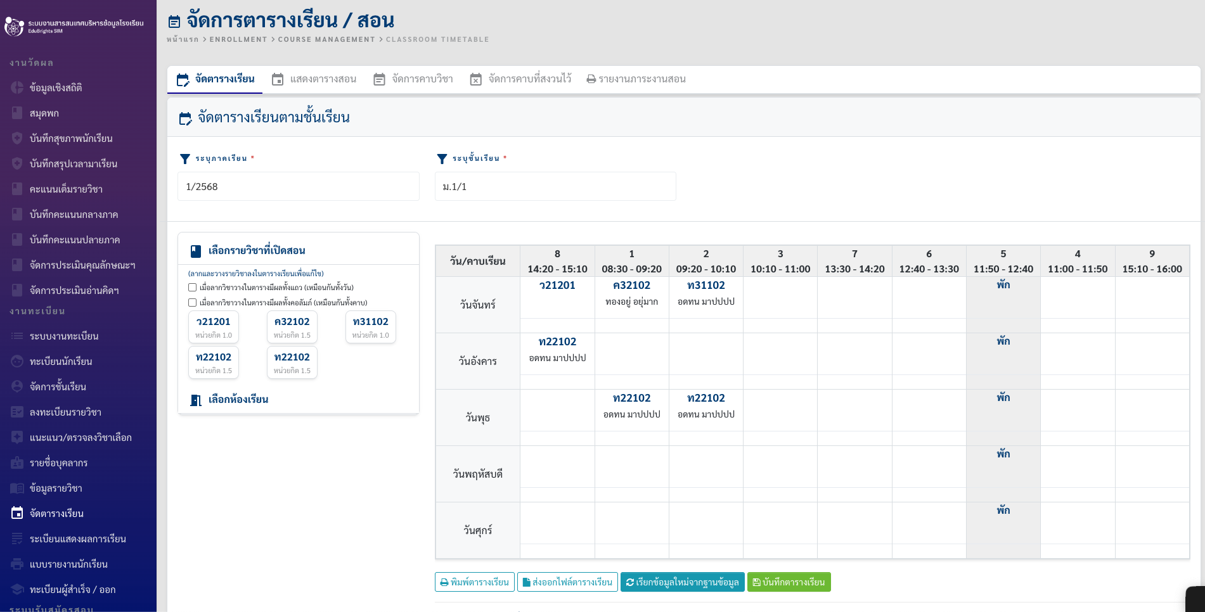The image size is (1205, 612).
Task: Enable same-row-all-day drag checkbox
Action: pos(193,288)
